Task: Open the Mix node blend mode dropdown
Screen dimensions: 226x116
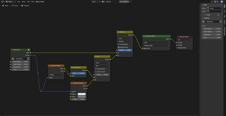Action: [102, 66]
